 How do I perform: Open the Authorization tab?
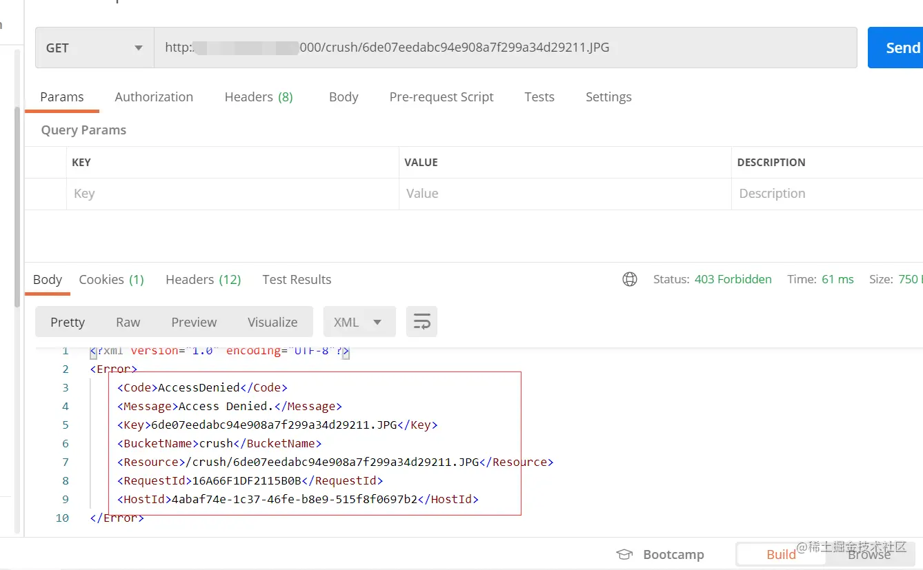(154, 97)
